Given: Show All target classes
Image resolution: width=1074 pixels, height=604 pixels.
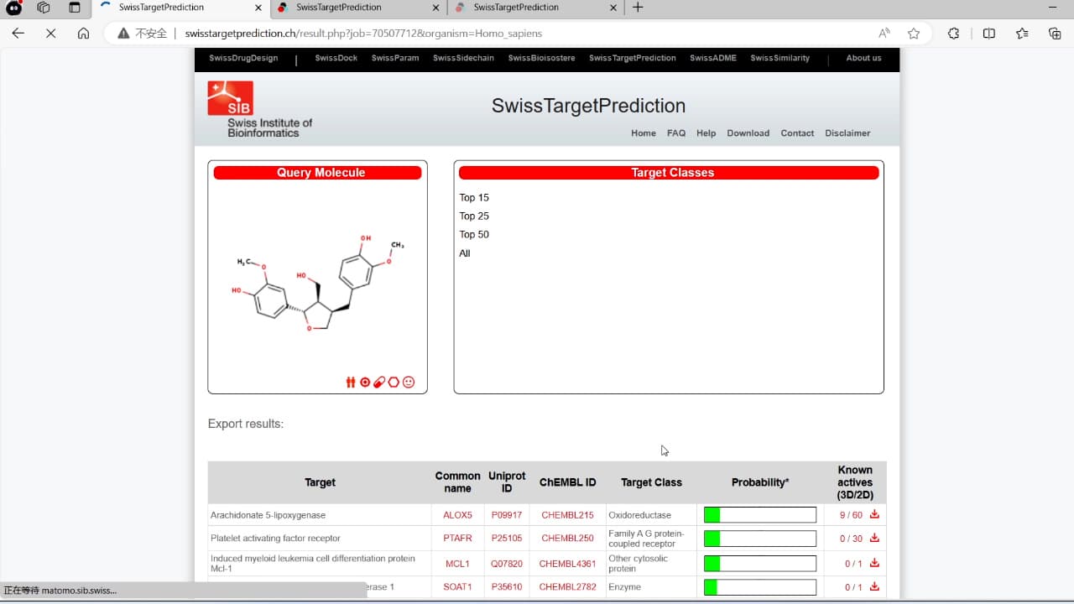Looking at the screenshot, I should tap(465, 253).
